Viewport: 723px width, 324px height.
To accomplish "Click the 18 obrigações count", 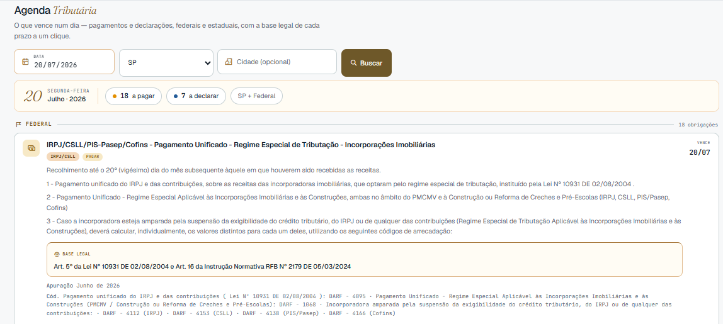I will pyautogui.click(x=698, y=125).
